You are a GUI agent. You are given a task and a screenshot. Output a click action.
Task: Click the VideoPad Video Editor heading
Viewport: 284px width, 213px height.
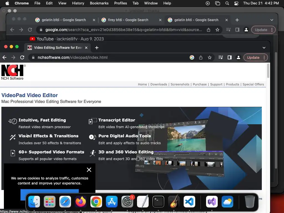(29, 95)
